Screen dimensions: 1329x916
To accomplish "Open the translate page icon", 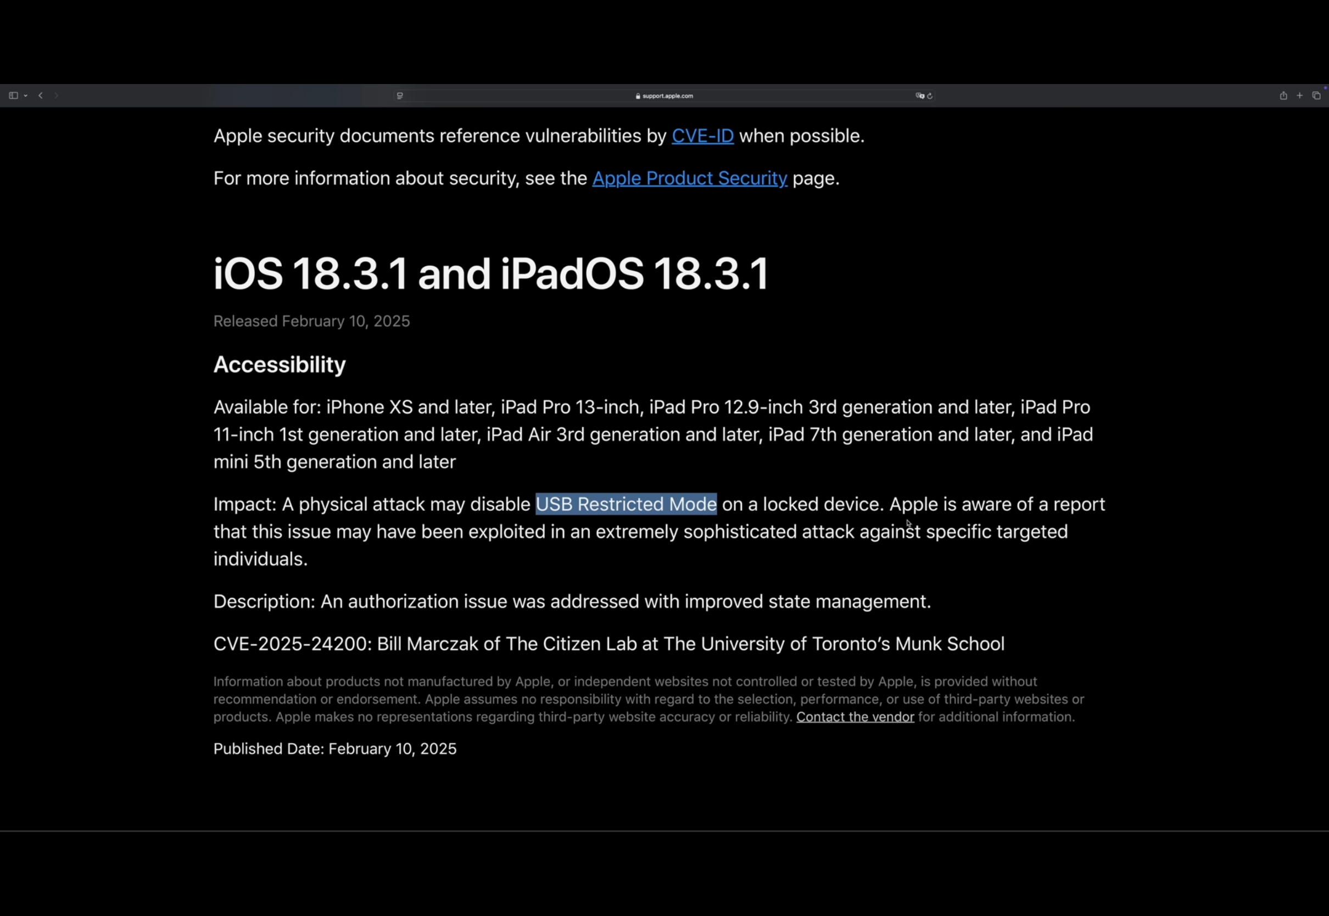I will point(920,96).
